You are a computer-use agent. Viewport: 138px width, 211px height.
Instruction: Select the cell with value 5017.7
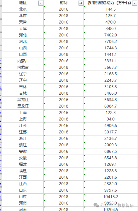[x=110, y=132]
